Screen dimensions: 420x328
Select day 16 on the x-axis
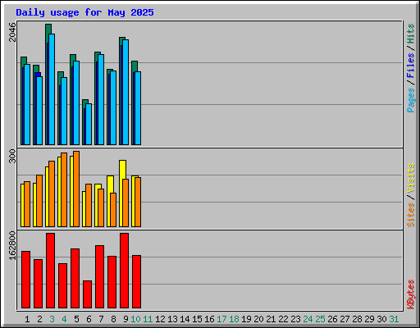coord(209,319)
